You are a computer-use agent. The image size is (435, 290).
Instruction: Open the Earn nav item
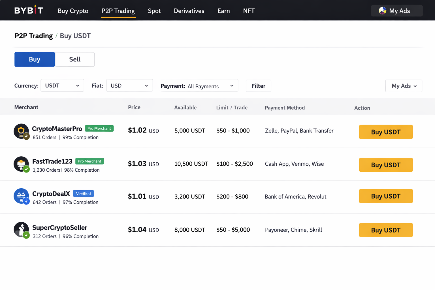point(224,11)
